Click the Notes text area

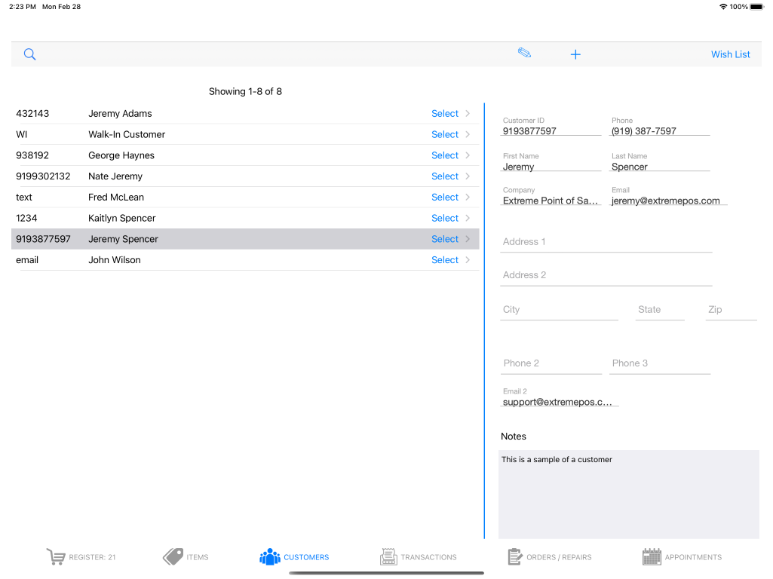pyautogui.click(x=628, y=494)
